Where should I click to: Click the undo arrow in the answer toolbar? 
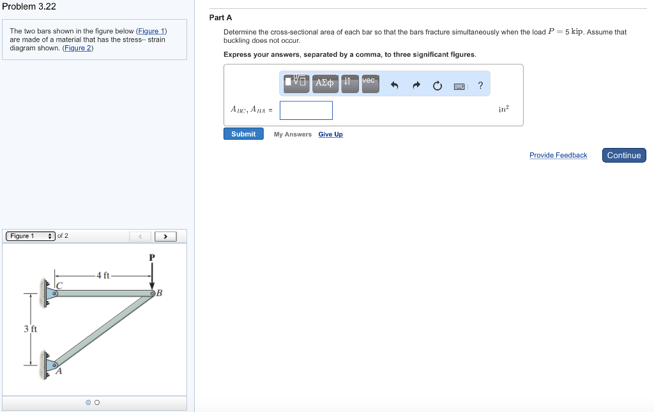pyautogui.click(x=394, y=84)
